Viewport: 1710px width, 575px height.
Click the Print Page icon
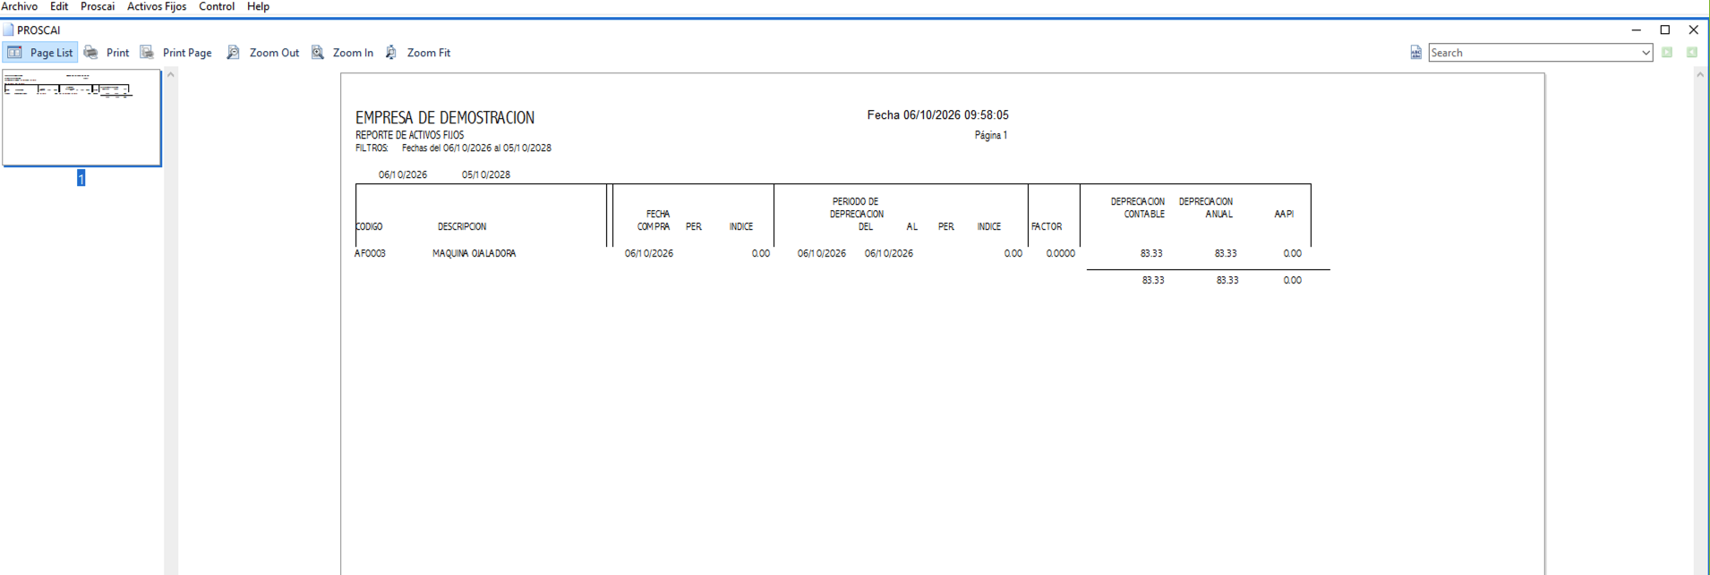[147, 53]
